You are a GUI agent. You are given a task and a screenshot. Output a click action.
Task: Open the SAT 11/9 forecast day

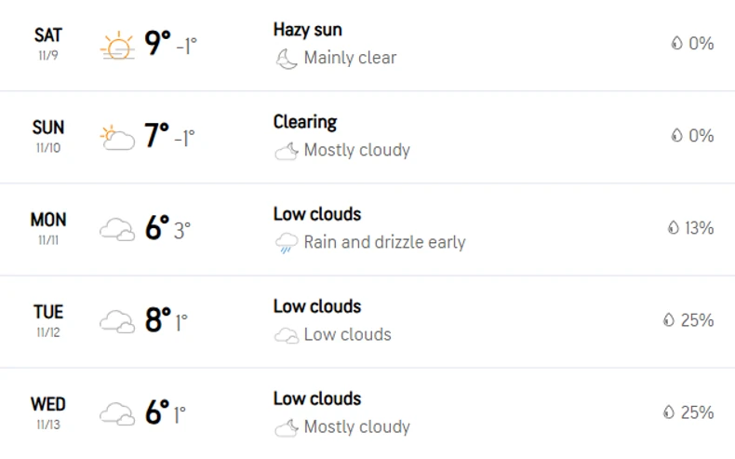pos(48,43)
